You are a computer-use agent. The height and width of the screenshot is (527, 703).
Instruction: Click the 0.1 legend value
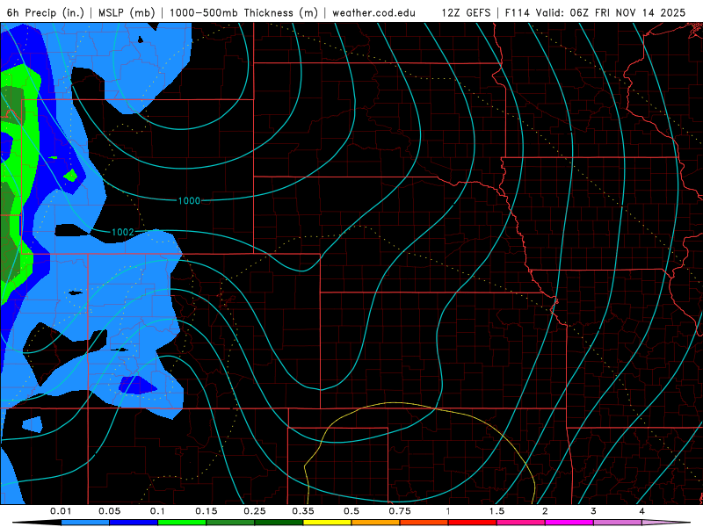point(157,511)
